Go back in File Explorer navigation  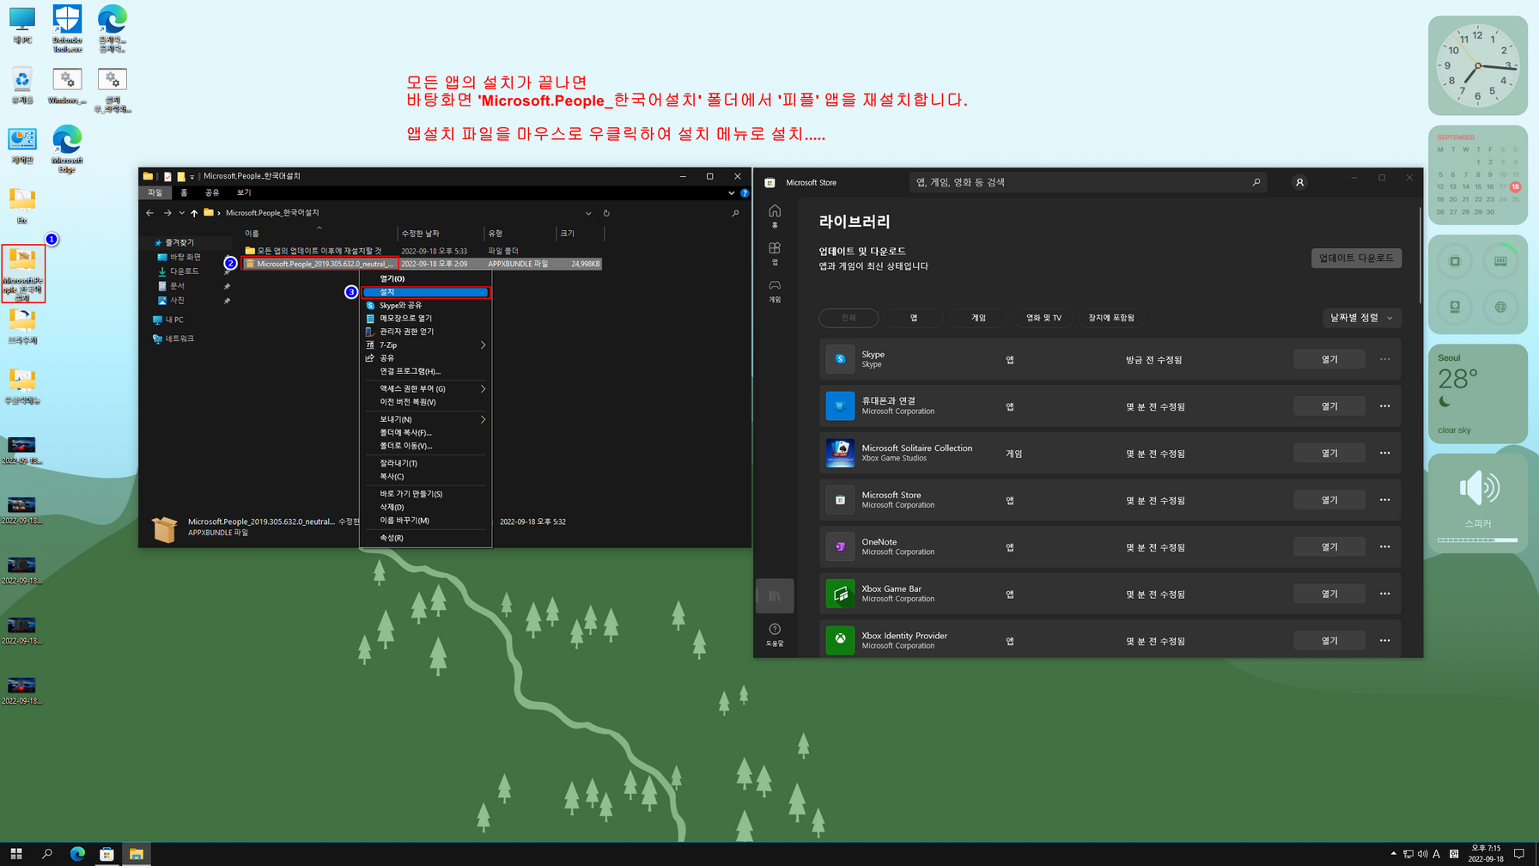150,213
